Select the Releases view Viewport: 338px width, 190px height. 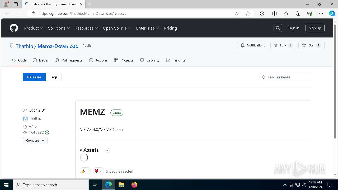click(34, 77)
